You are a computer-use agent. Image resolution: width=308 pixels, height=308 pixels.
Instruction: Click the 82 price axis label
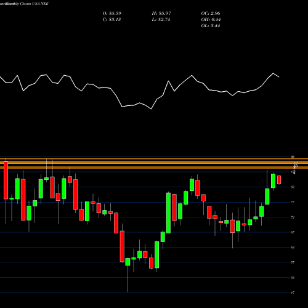tap(293, 187)
